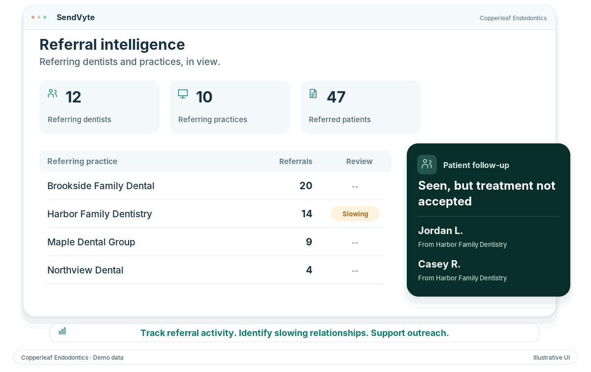Viewport: 591px width, 372px height.
Task: Click the bar chart icon in the tagline banner
Action: click(63, 331)
